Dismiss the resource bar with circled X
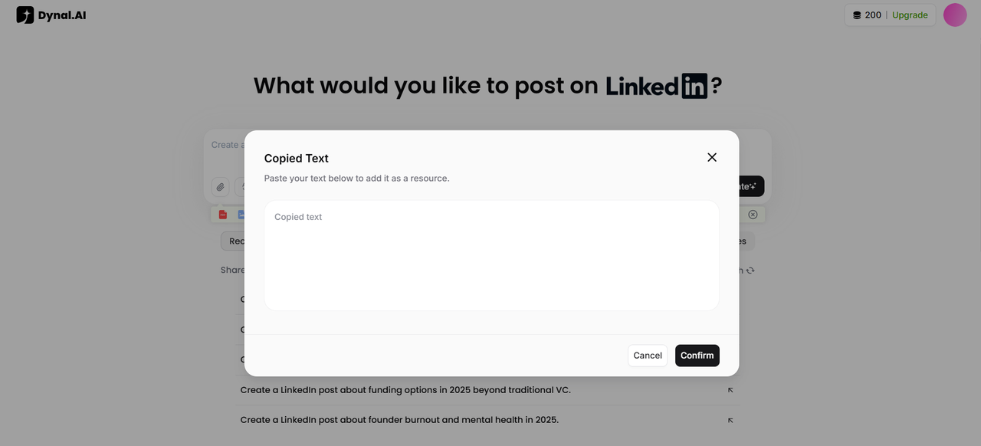The image size is (981, 446). tap(753, 215)
